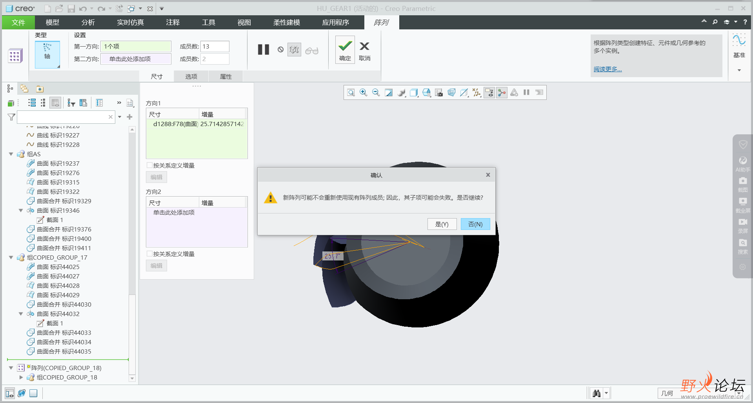Expand all tree nodes icon
This screenshot has height=403, width=753.
(x=32, y=103)
